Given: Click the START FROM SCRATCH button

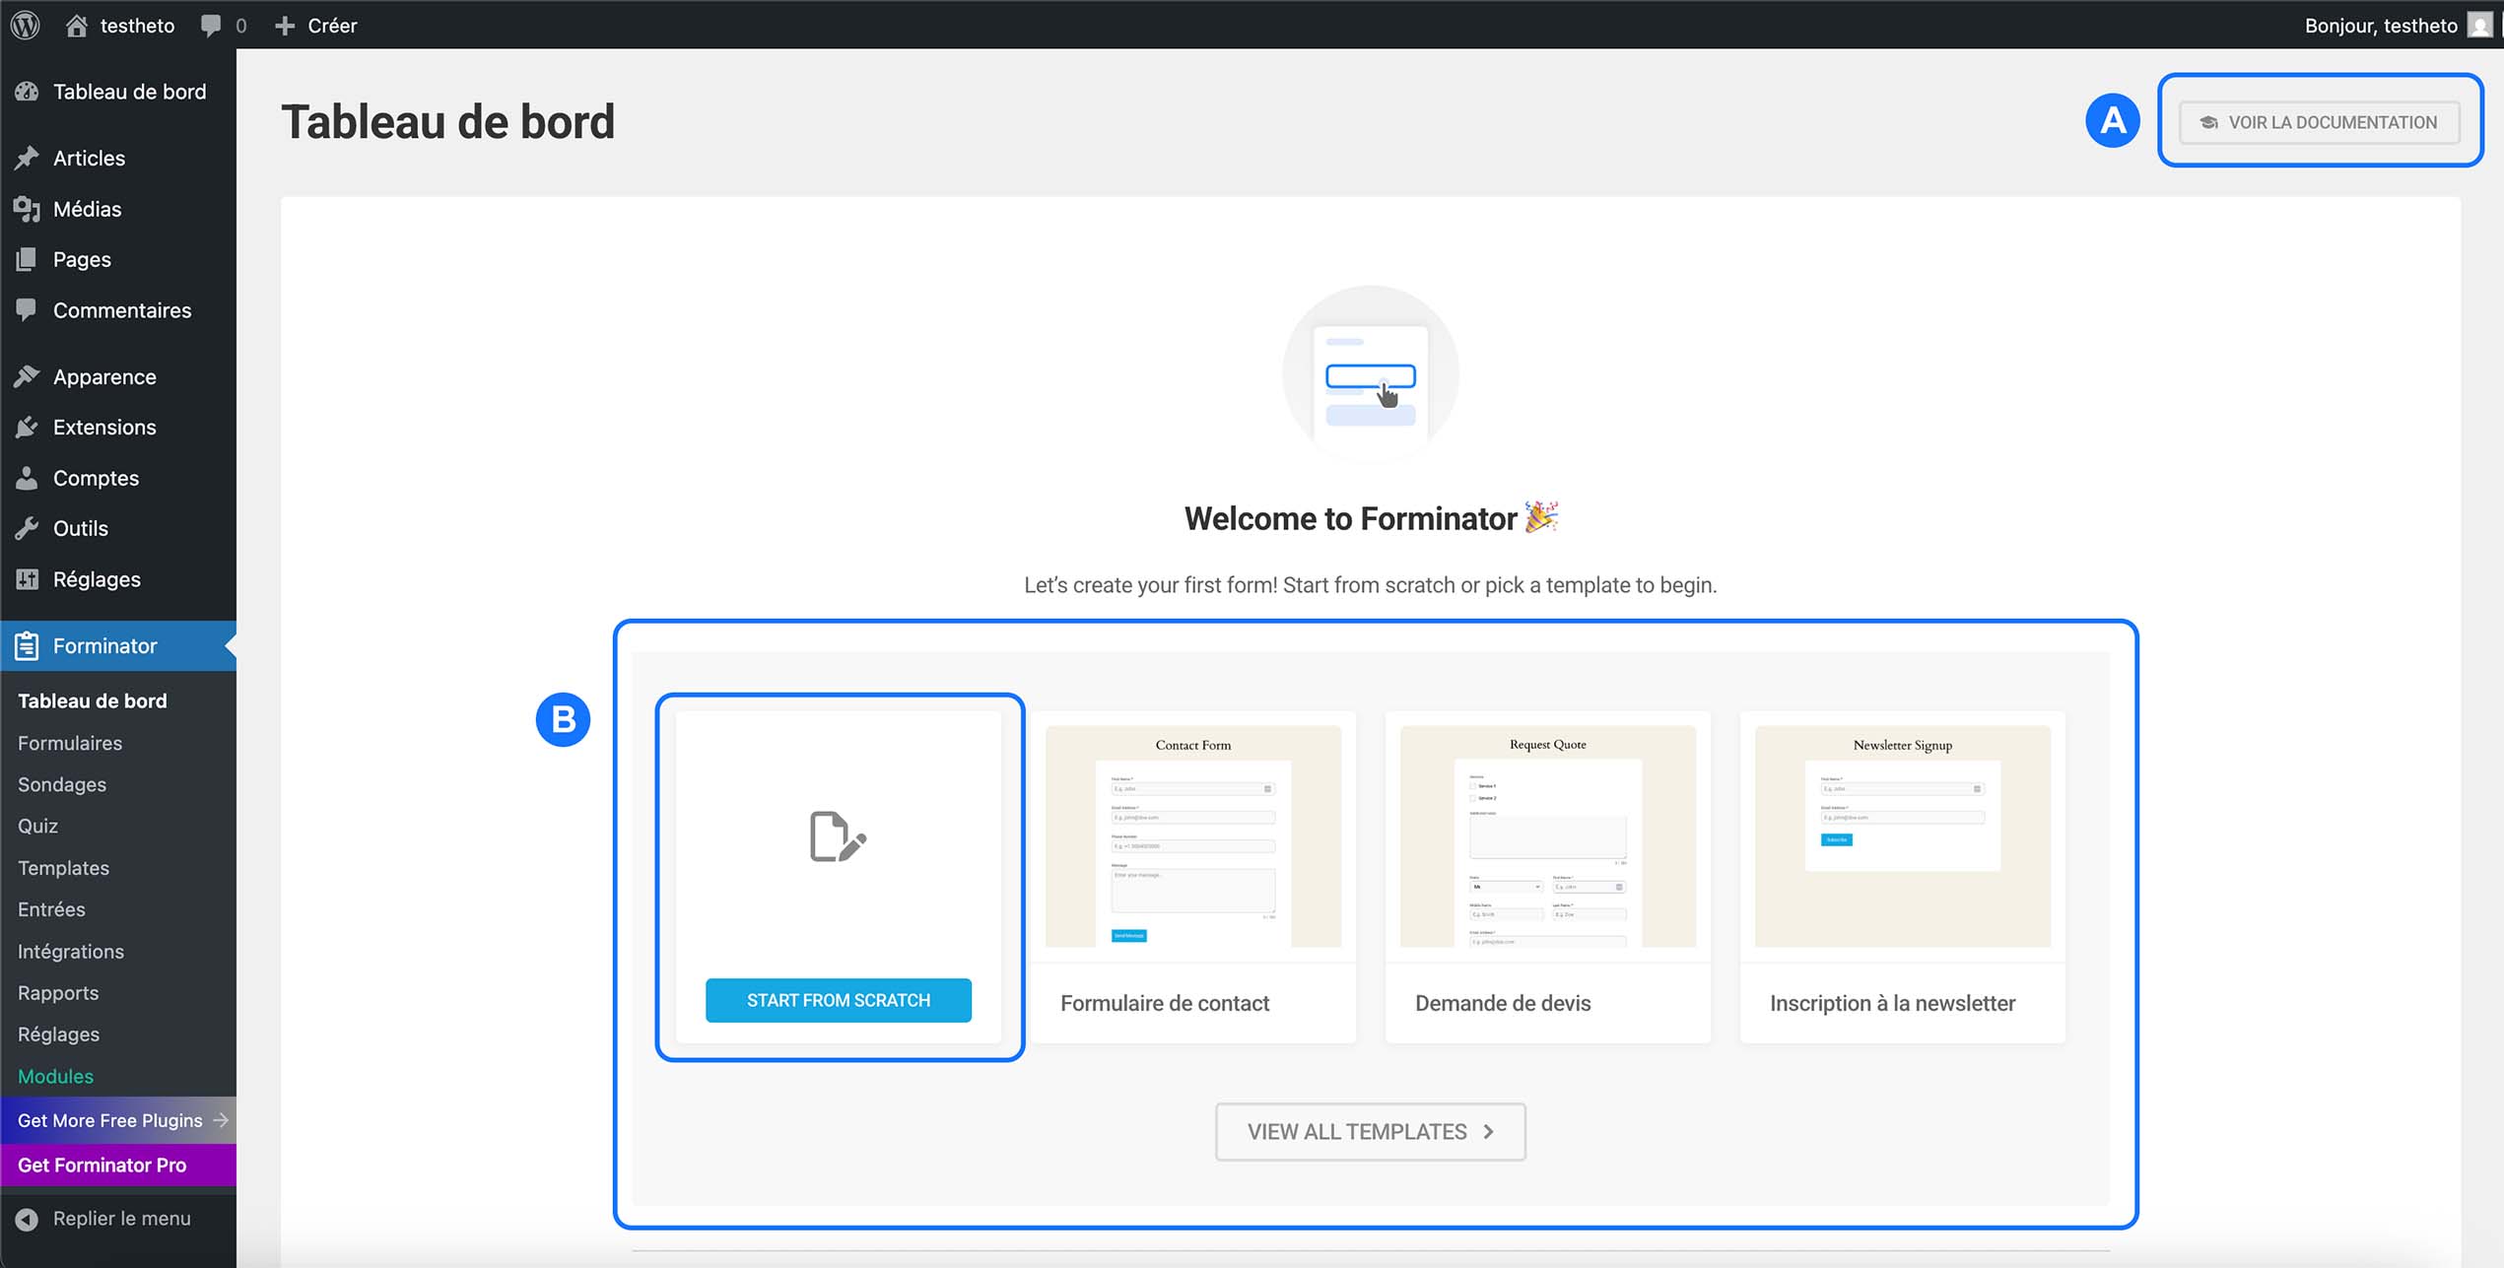Looking at the screenshot, I should coord(838,999).
